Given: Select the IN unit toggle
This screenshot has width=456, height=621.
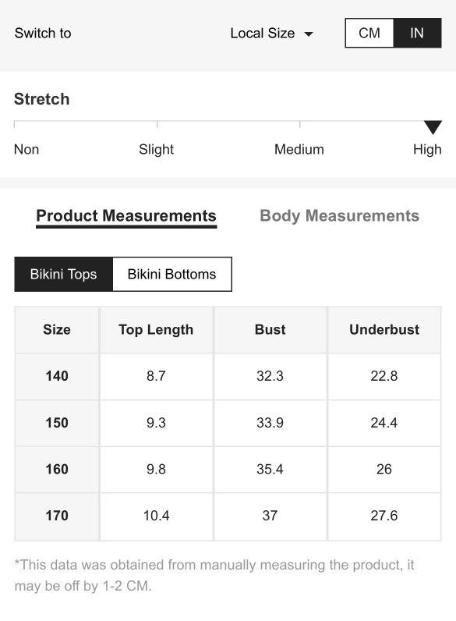Looking at the screenshot, I should [417, 33].
